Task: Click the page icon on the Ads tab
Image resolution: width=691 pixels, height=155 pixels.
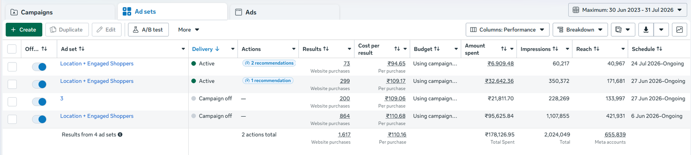Action: [238, 12]
